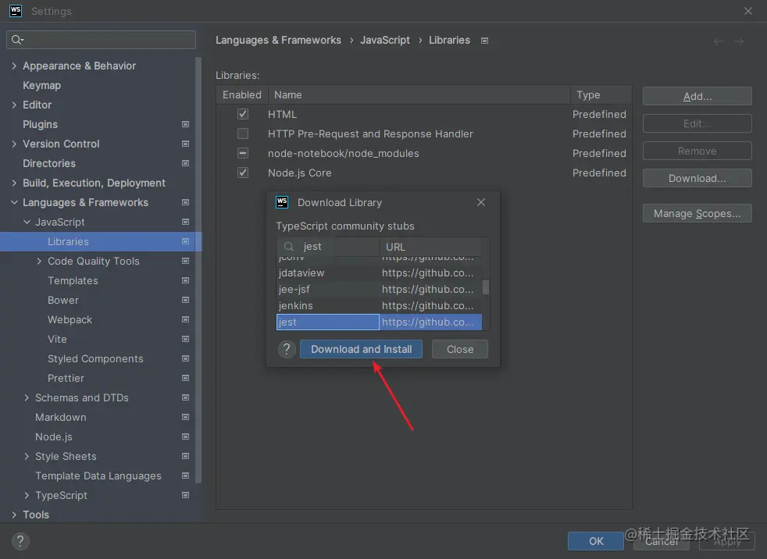
Task: Expand the Schemas and DTDs node
Action: pyautogui.click(x=27, y=397)
